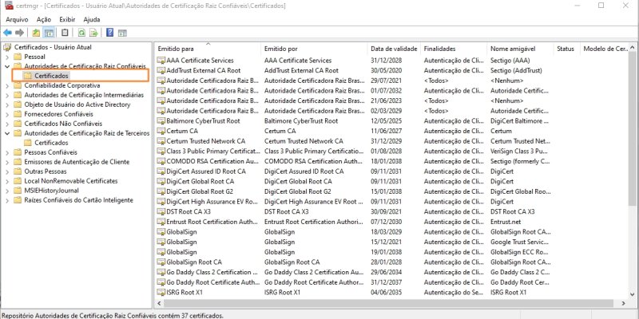The image size is (639, 319).
Task: Sort by the Nome amigável column header
Action: [520, 49]
